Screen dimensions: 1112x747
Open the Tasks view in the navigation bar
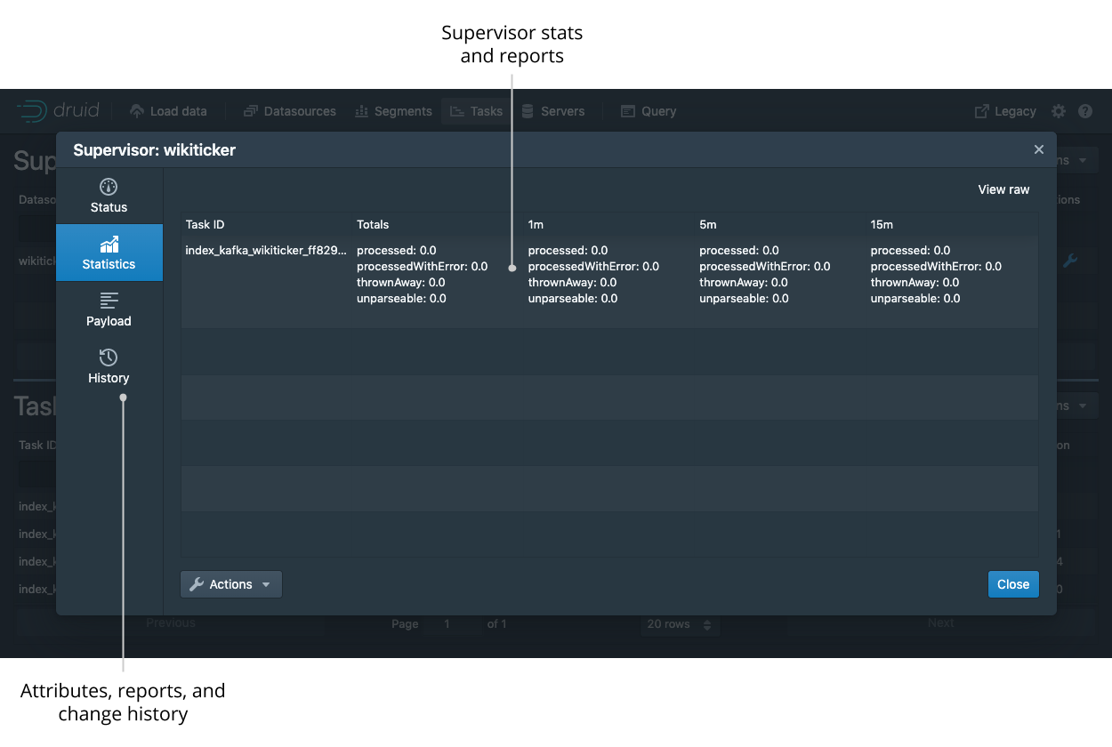point(476,111)
